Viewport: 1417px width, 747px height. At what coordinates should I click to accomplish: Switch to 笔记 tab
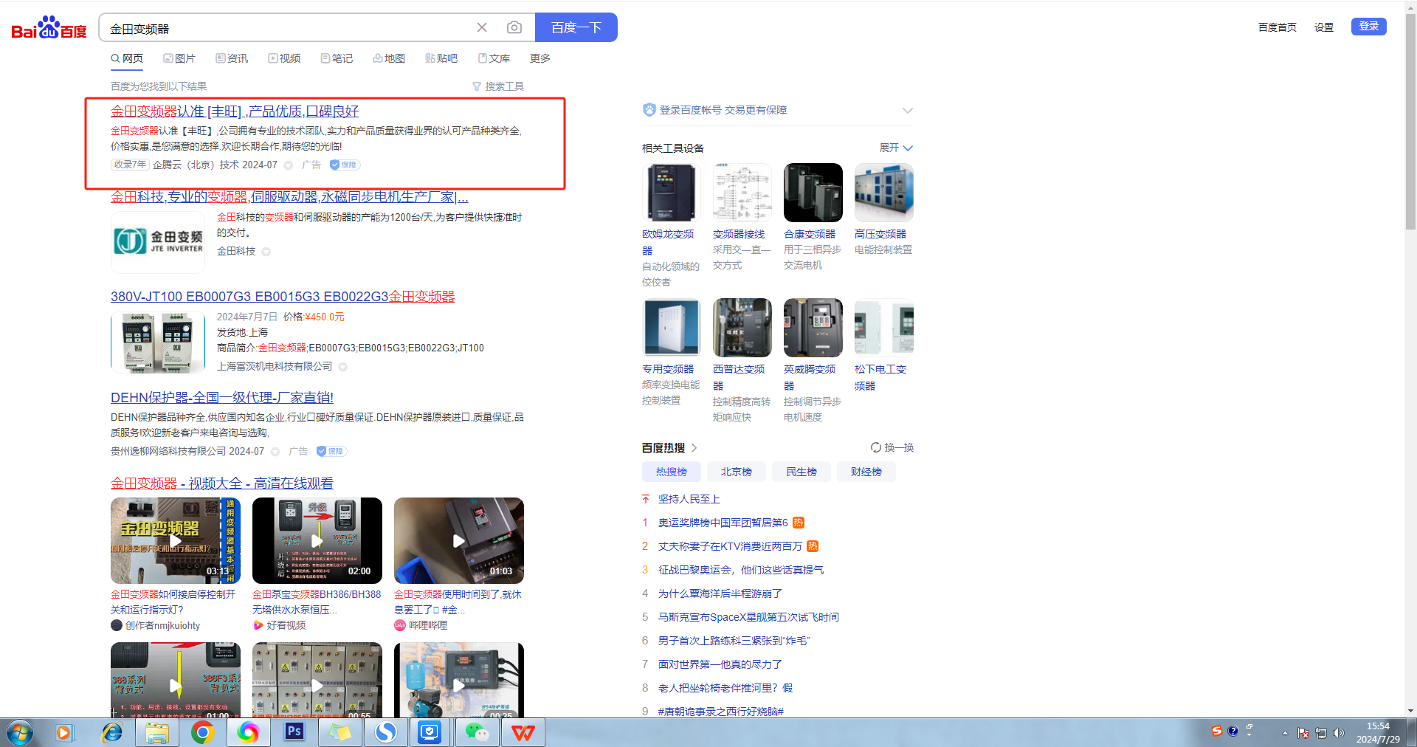tap(337, 58)
